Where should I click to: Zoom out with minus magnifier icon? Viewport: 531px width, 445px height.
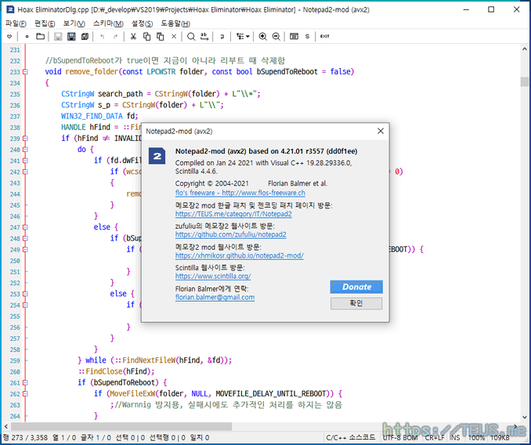276,36
